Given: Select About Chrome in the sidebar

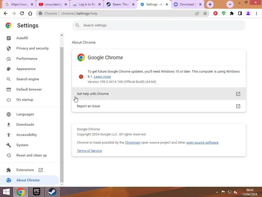Looking at the screenshot, I should pyautogui.click(x=30, y=180).
